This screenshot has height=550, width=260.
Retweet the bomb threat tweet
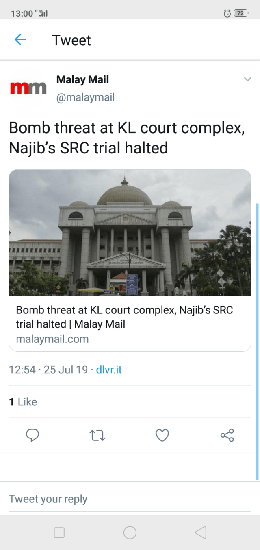point(97,436)
